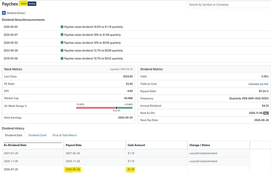Screen dimensions: 271x173
Task: Click the 52-week range price marker dot
Action: click(x=117, y=108)
